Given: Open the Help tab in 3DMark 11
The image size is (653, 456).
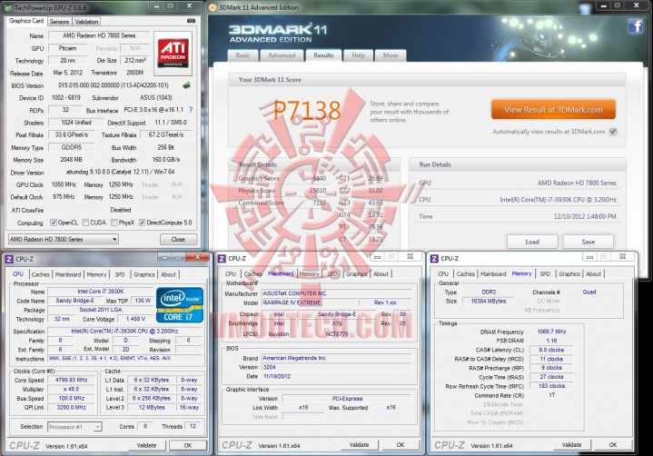Looking at the screenshot, I should pos(358,55).
